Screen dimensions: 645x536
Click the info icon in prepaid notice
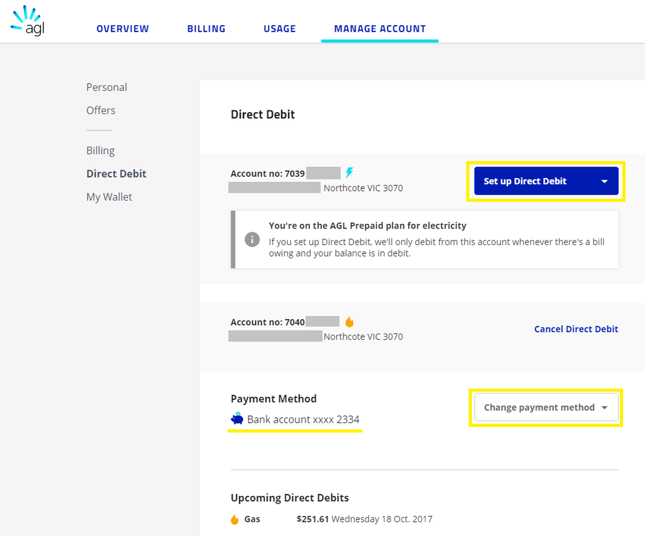point(252,239)
